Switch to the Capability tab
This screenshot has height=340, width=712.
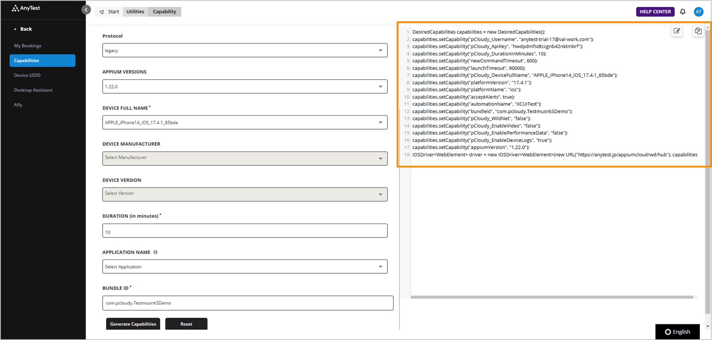tap(164, 12)
